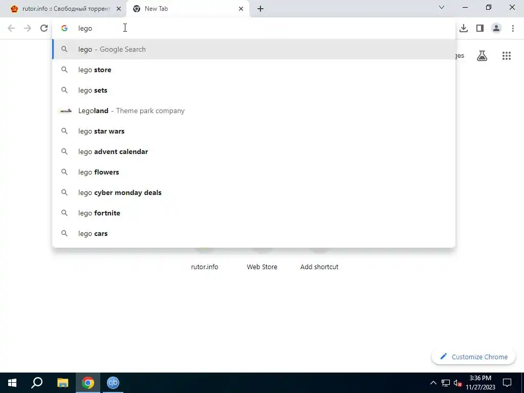524x393 pixels.
Task: Close the New Tab tab
Action: click(x=241, y=9)
